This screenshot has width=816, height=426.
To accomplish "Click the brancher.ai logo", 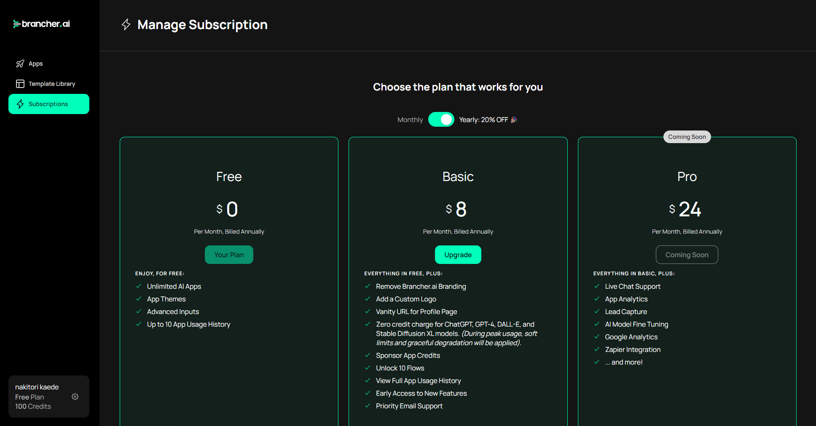I will (x=41, y=24).
